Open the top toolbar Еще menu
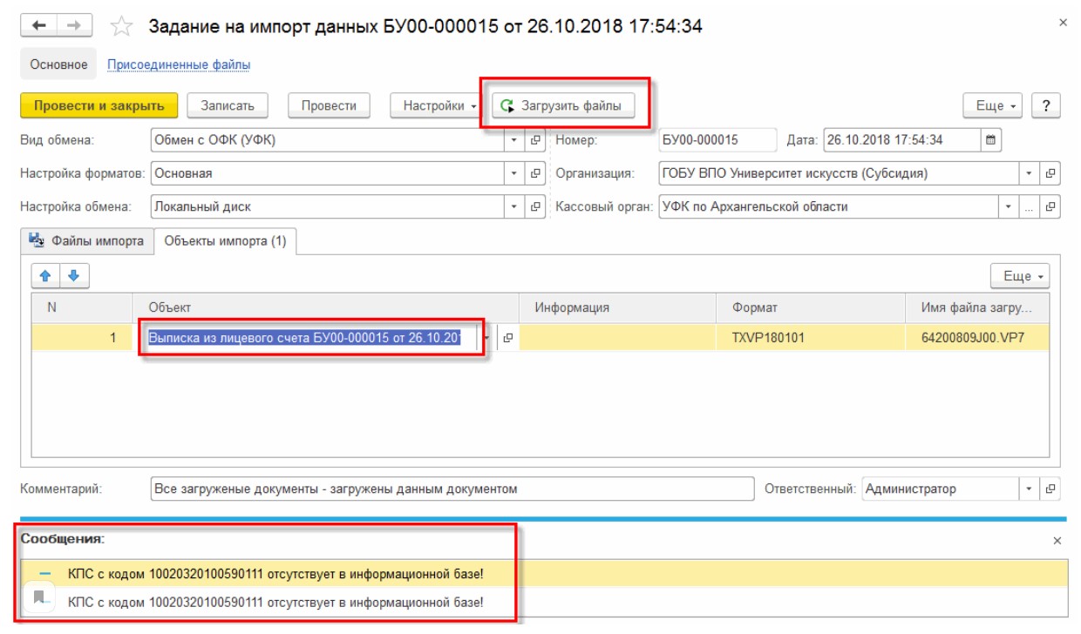This screenshot has width=1081, height=634. pyautogui.click(x=994, y=105)
